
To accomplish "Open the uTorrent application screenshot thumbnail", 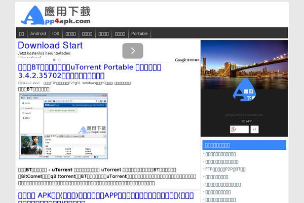I will pyautogui.click(x=63, y=126).
